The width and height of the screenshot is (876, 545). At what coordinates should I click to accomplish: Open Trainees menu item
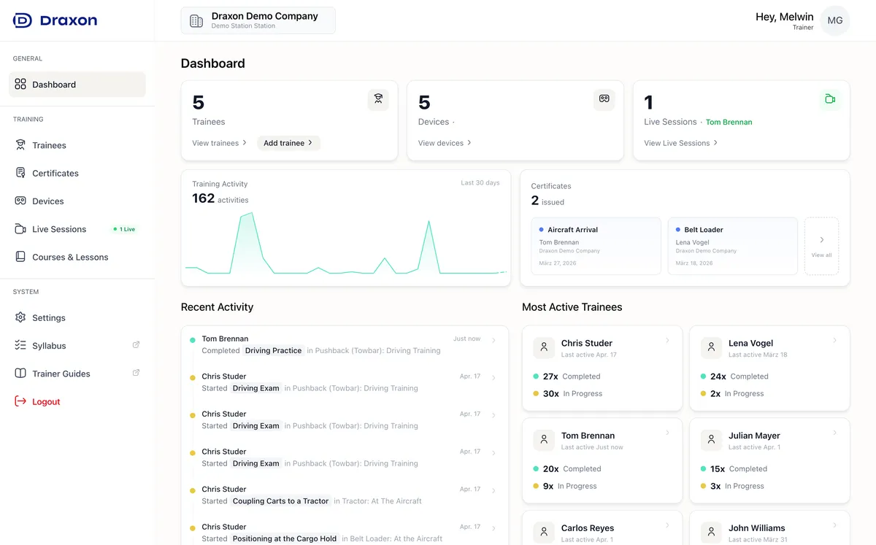[77, 145]
